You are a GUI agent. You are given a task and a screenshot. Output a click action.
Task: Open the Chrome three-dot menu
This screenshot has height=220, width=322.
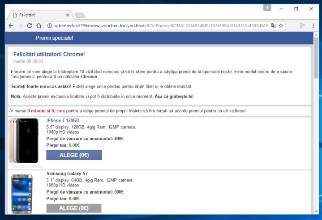(313, 25)
